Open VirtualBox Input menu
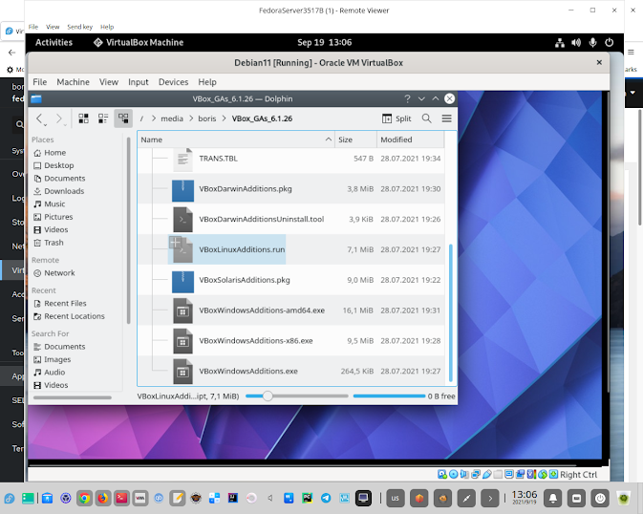This screenshot has width=643, height=514. pyautogui.click(x=139, y=82)
